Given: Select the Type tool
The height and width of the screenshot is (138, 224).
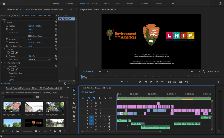Looking at the screenshot, I should point(74,121).
